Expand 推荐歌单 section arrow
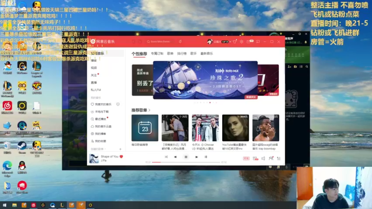 (149, 110)
